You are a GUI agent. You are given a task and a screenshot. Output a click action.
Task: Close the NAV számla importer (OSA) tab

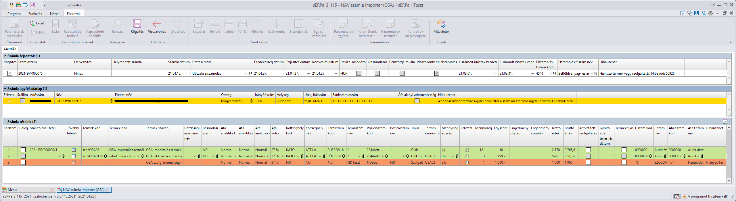tap(108, 190)
